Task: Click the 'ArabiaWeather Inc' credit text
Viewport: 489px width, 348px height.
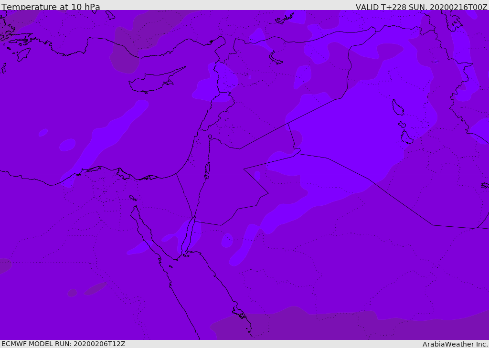Action: [x=455, y=344]
